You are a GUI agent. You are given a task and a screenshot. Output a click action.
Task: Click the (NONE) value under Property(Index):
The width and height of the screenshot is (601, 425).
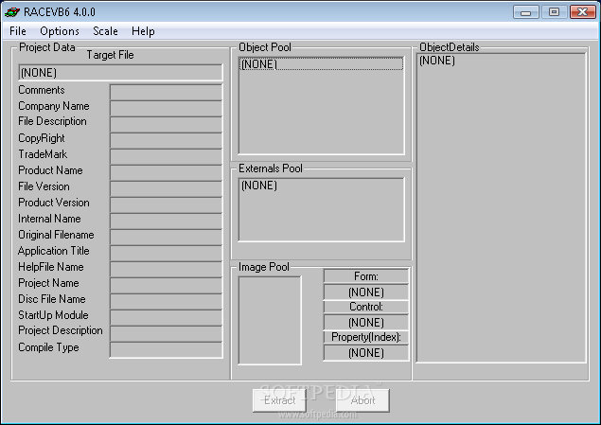click(x=366, y=353)
